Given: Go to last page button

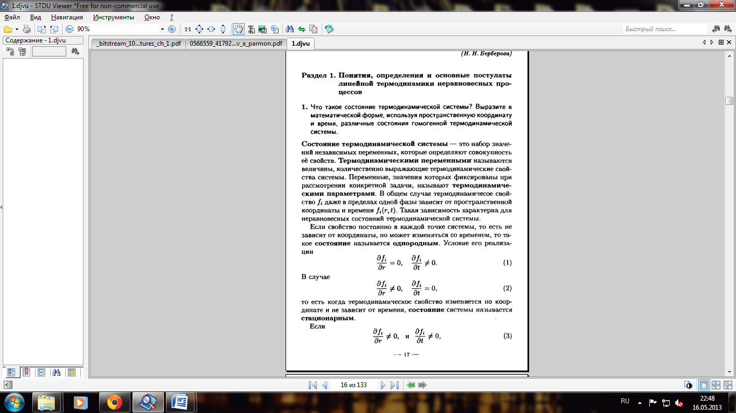Looking at the screenshot, I should 394,385.
